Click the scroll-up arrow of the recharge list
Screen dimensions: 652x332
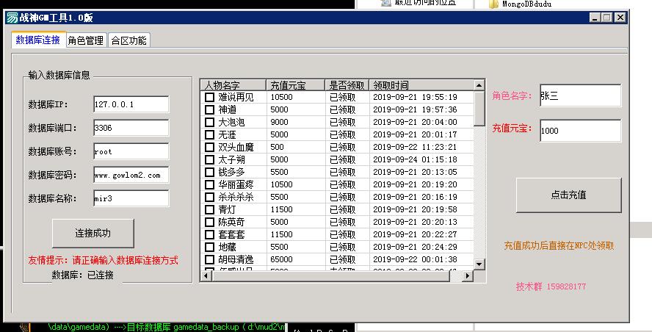click(x=479, y=86)
